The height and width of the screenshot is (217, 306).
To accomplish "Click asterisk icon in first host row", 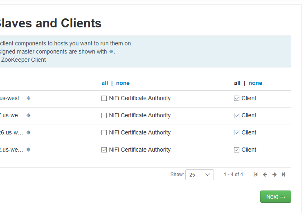I will click(29, 98).
